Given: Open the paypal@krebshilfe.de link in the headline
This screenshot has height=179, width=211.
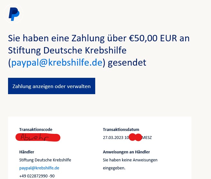Looking at the screenshot, I should tap(57, 62).
